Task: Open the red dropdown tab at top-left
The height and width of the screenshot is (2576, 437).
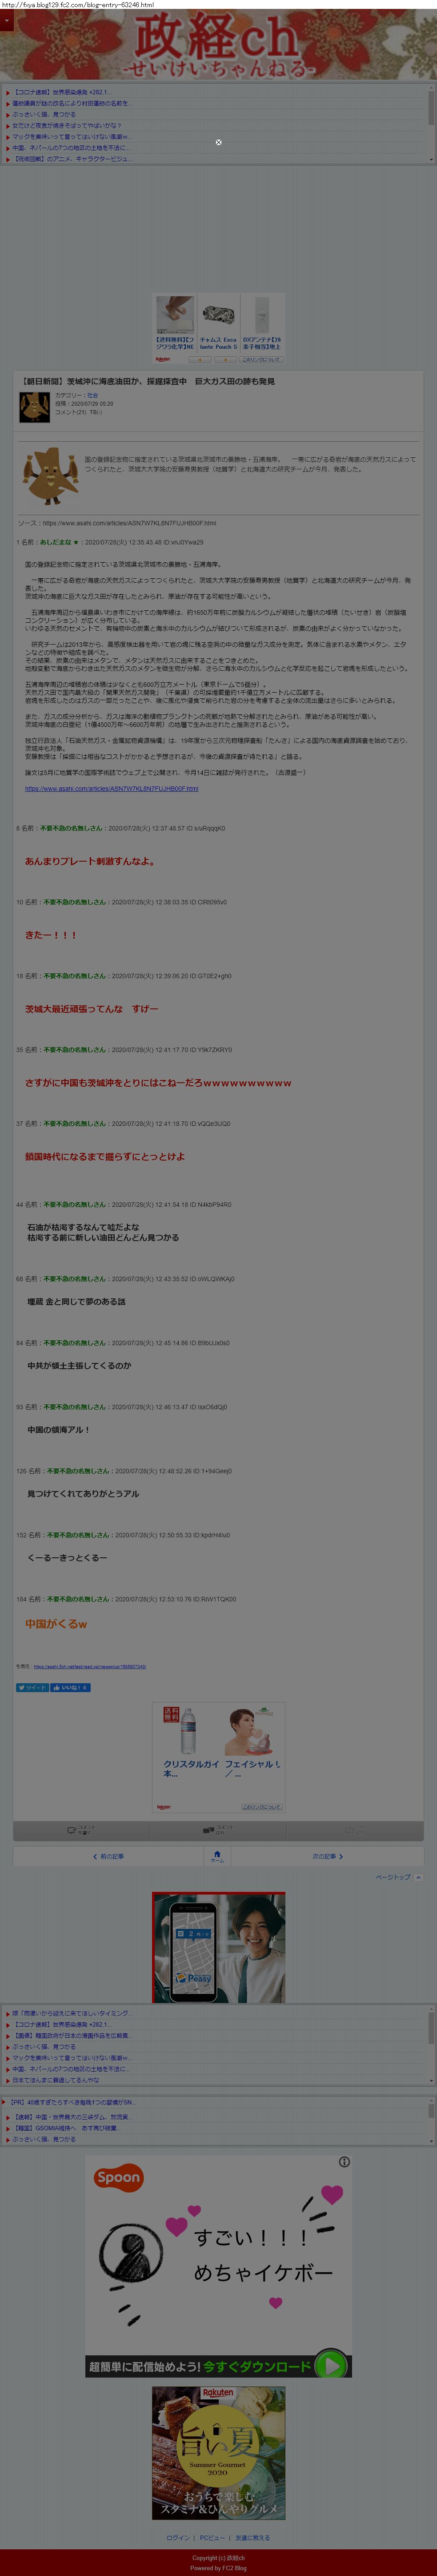Action: 6,20
